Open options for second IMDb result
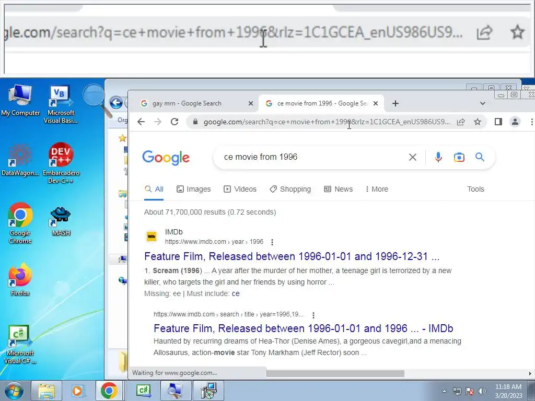Screen dimensions: 535x401 [313, 315]
